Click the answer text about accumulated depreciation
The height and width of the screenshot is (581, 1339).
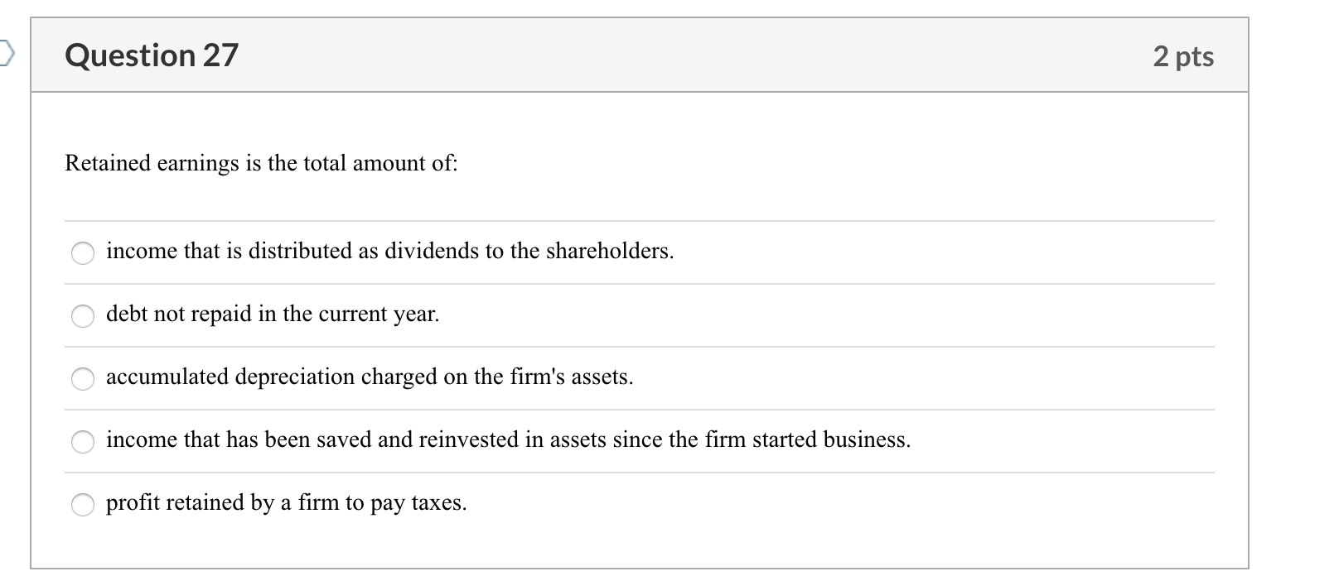click(370, 377)
